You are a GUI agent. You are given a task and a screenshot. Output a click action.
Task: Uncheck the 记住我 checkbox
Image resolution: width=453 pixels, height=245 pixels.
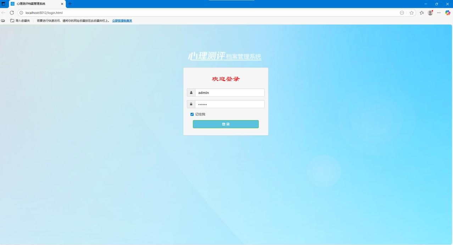pyautogui.click(x=192, y=114)
